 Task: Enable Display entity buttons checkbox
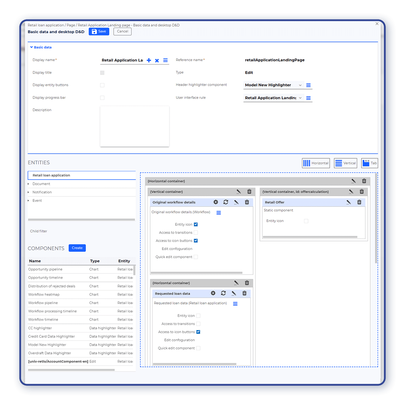pyautogui.click(x=102, y=85)
